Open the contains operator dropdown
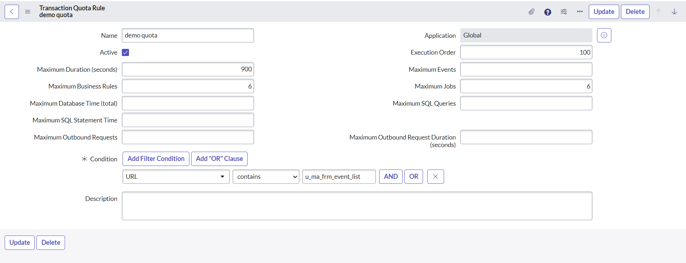 click(266, 177)
